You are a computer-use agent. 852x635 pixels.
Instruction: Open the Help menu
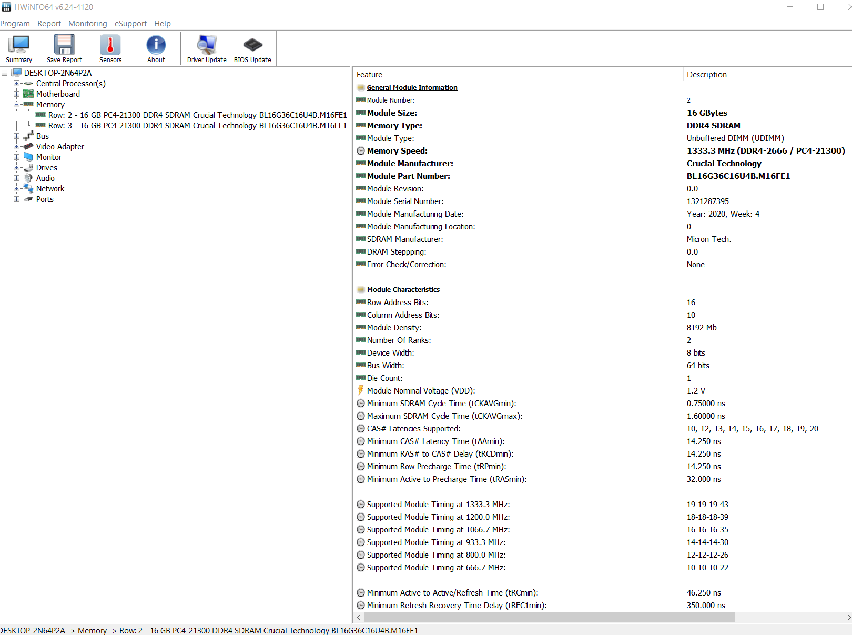[163, 24]
